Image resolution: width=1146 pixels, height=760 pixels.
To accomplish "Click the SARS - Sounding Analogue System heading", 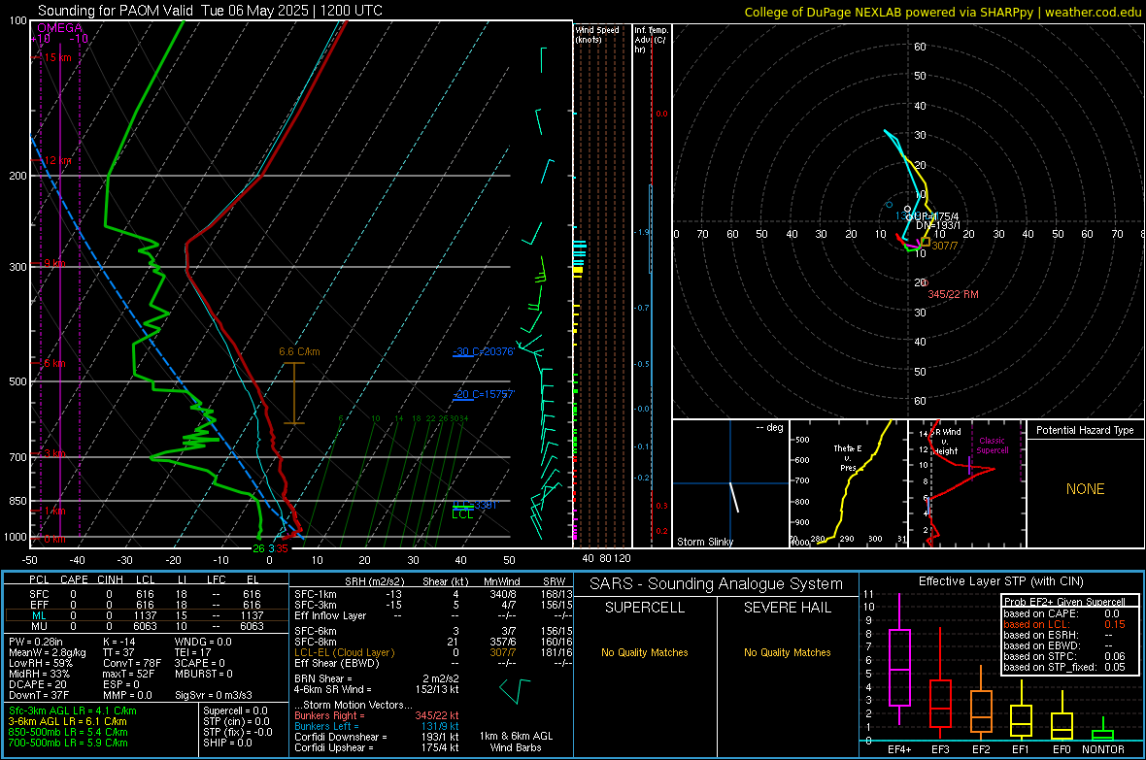I will point(716,584).
